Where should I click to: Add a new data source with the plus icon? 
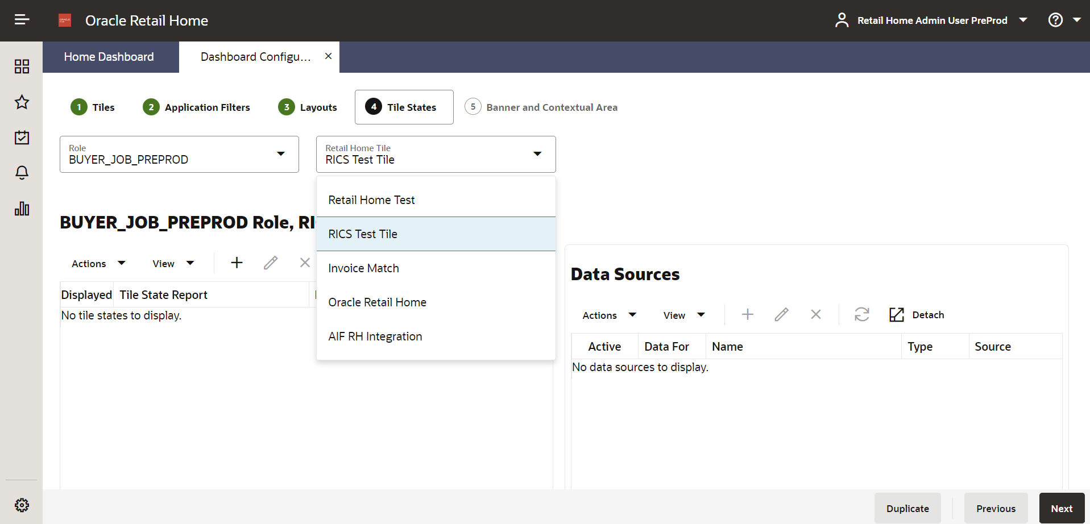coord(747,314)
